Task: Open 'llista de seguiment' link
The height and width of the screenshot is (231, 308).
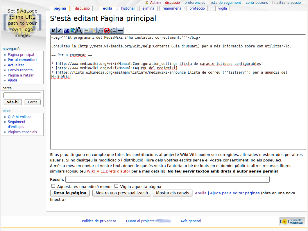Action: [x=225, y=3]
